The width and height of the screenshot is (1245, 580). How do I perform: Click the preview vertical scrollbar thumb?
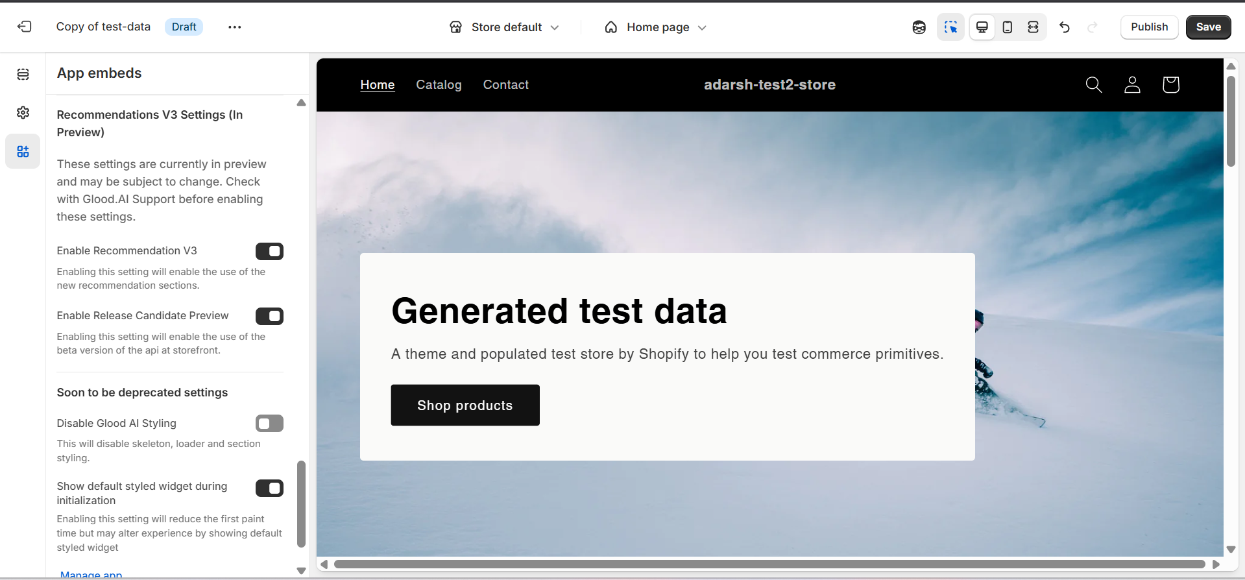pyautogui.click(x=1231, y=121)
